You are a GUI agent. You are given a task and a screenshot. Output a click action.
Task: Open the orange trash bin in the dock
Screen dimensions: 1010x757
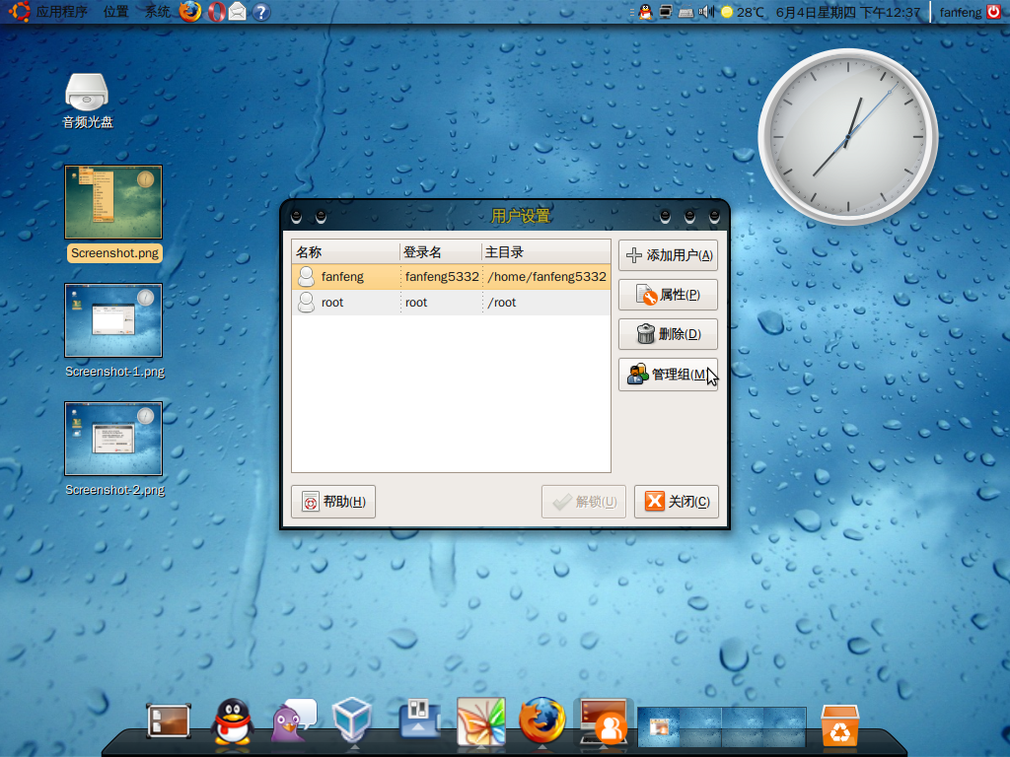[x=839, y=725]
